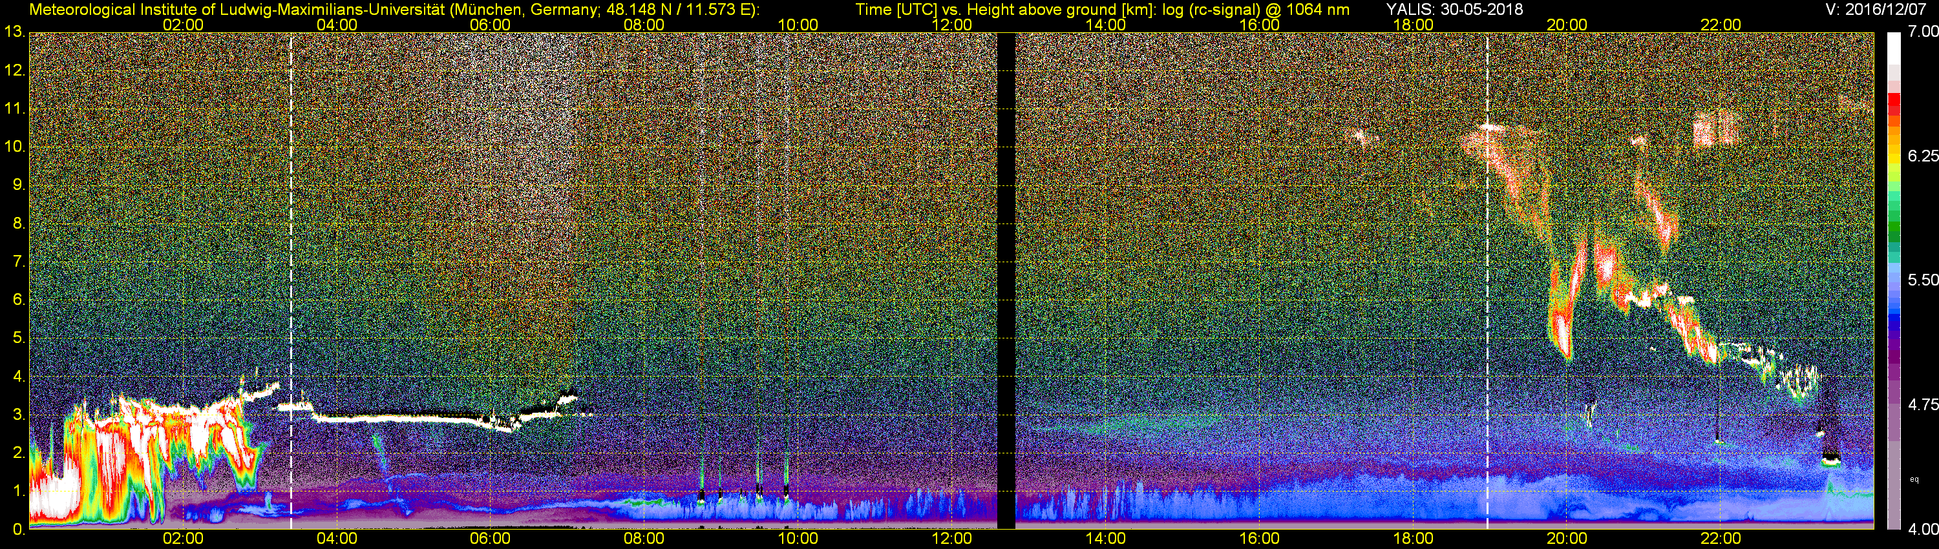Viewport: 1939px width, 549px height.
Task: Click the 'Time [UTC] vs. Height above ground' caption
Action: tap(1102, 10)
